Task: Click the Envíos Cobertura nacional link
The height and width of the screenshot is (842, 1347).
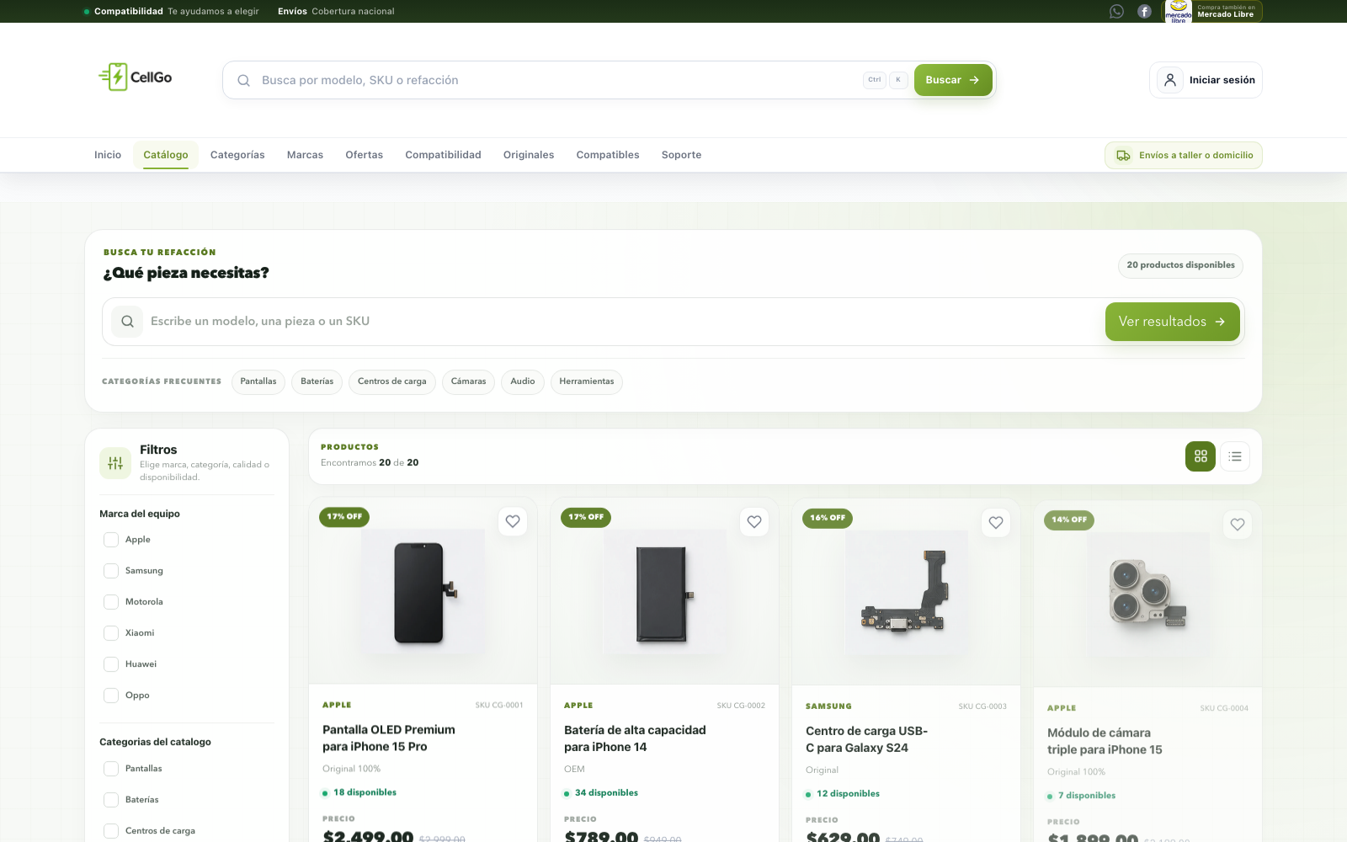Action: 336,11
